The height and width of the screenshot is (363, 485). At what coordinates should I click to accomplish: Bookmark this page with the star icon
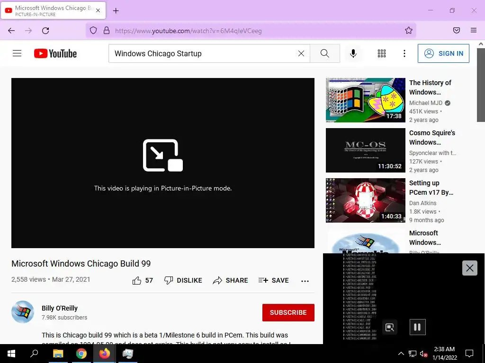coord(409,30)
